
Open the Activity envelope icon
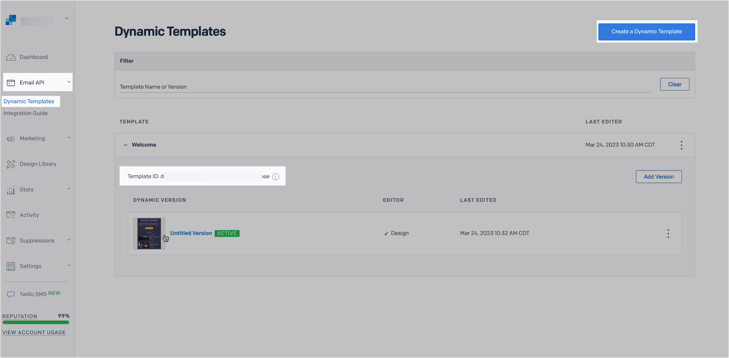[11, 215]
